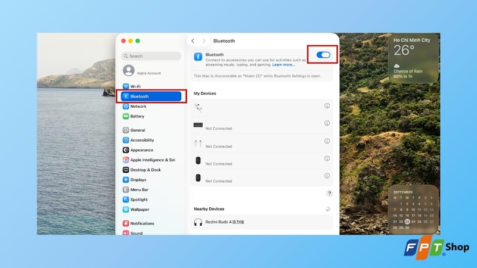Go back with the left chevron

coord(193,40)
